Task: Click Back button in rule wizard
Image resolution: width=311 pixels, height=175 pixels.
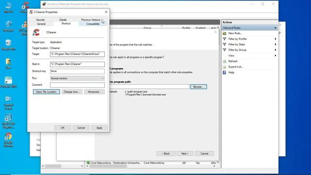Action: coord(166,154)
